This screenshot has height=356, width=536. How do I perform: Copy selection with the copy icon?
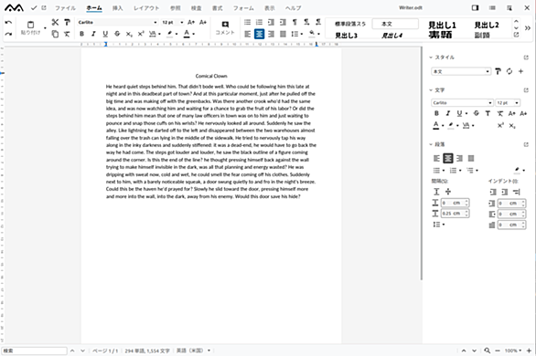55,34
